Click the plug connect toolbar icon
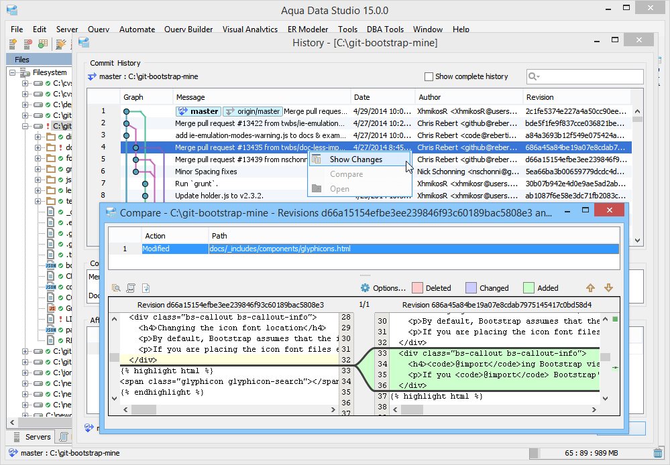The image size is (670, 465). [60, 44]
